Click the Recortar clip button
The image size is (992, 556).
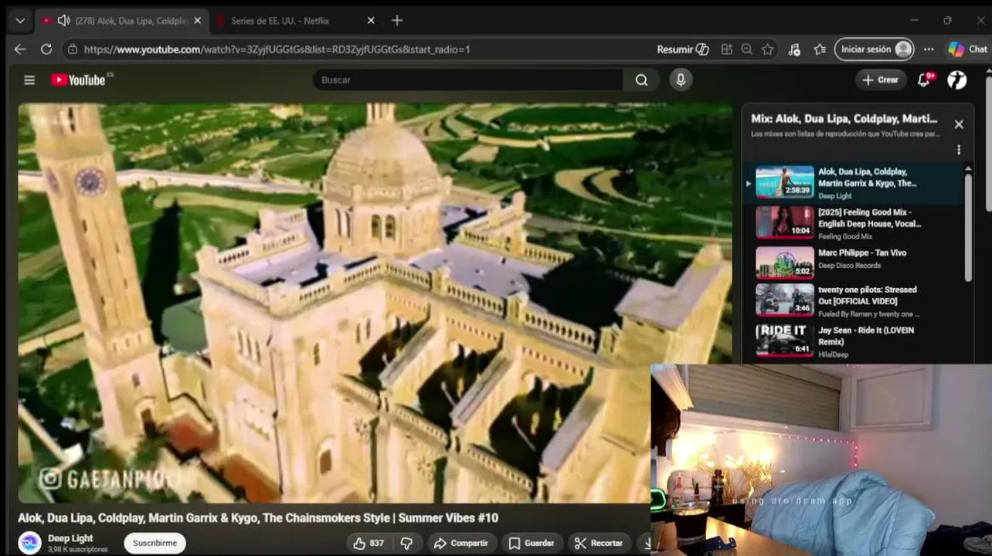599,543
